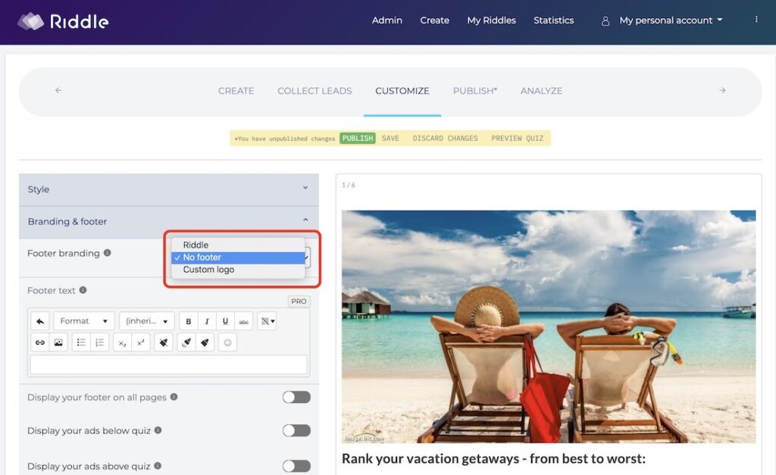
Task: Click the beach vacation preview image
Action: [x=549, y=327]
